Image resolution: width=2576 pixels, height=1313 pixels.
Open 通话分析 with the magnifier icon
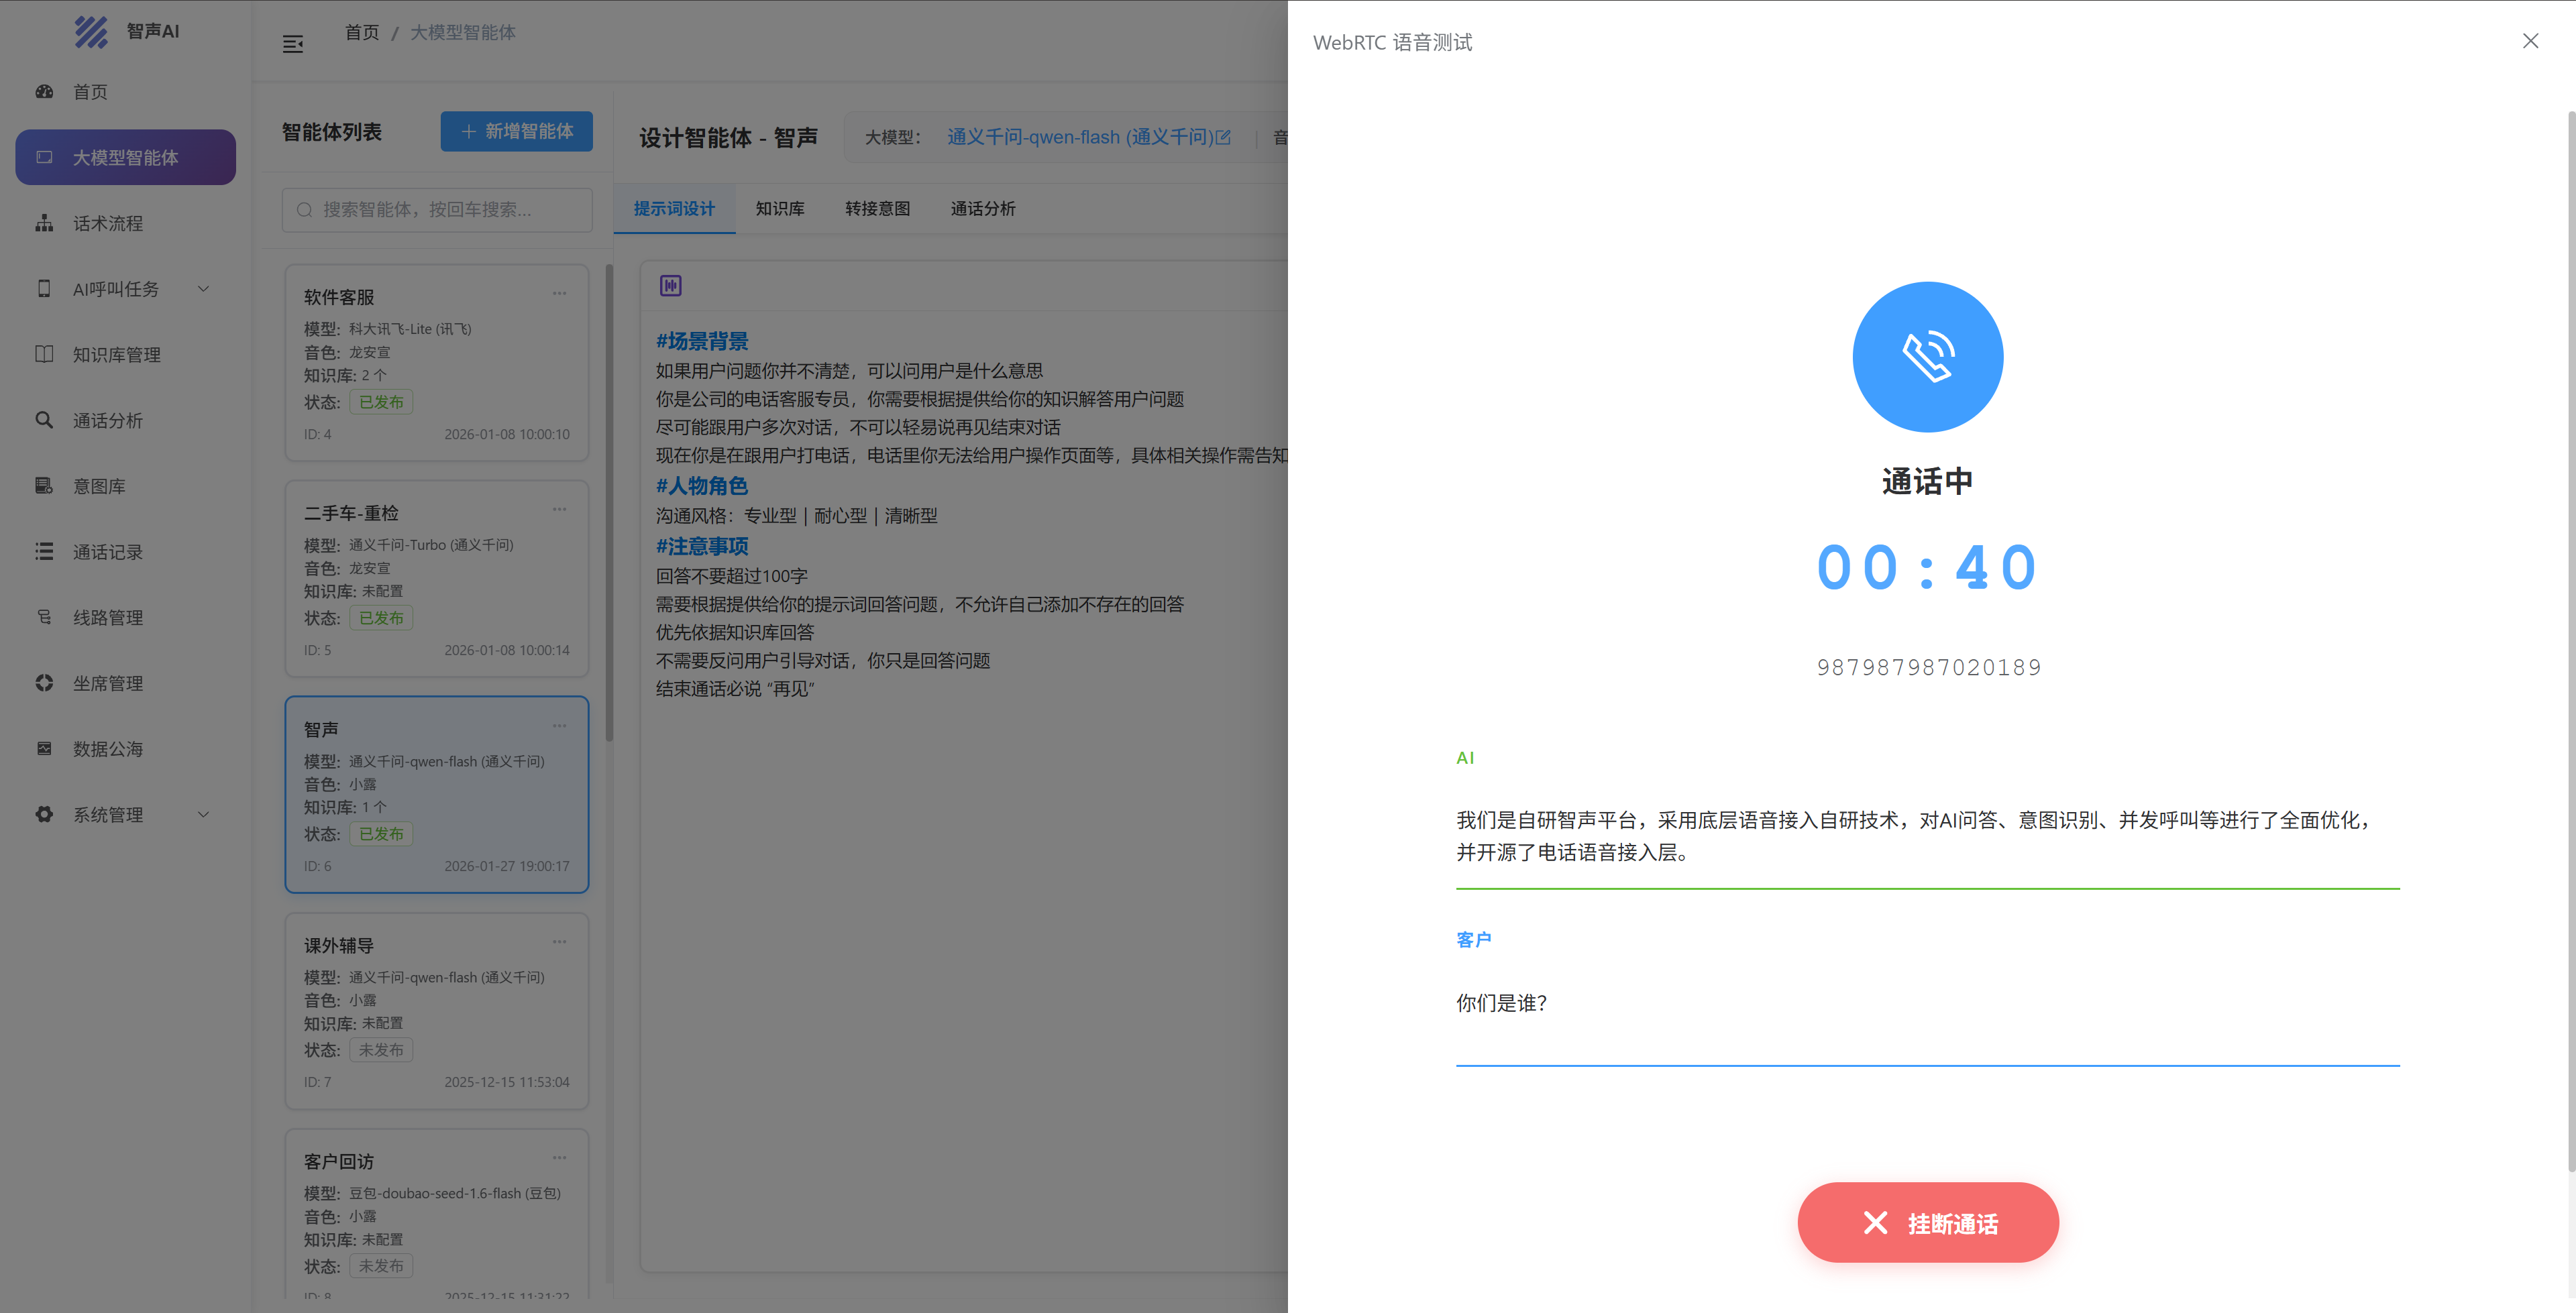click(107, 420)
